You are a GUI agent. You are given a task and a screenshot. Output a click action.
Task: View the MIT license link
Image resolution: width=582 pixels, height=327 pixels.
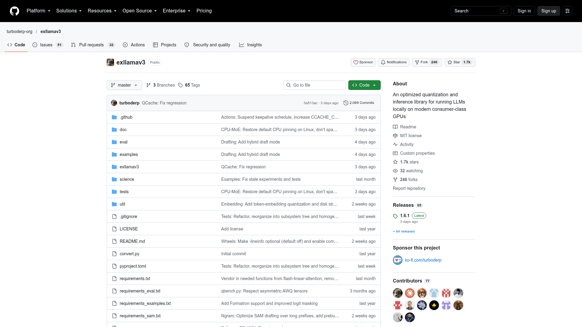(407, 136)
